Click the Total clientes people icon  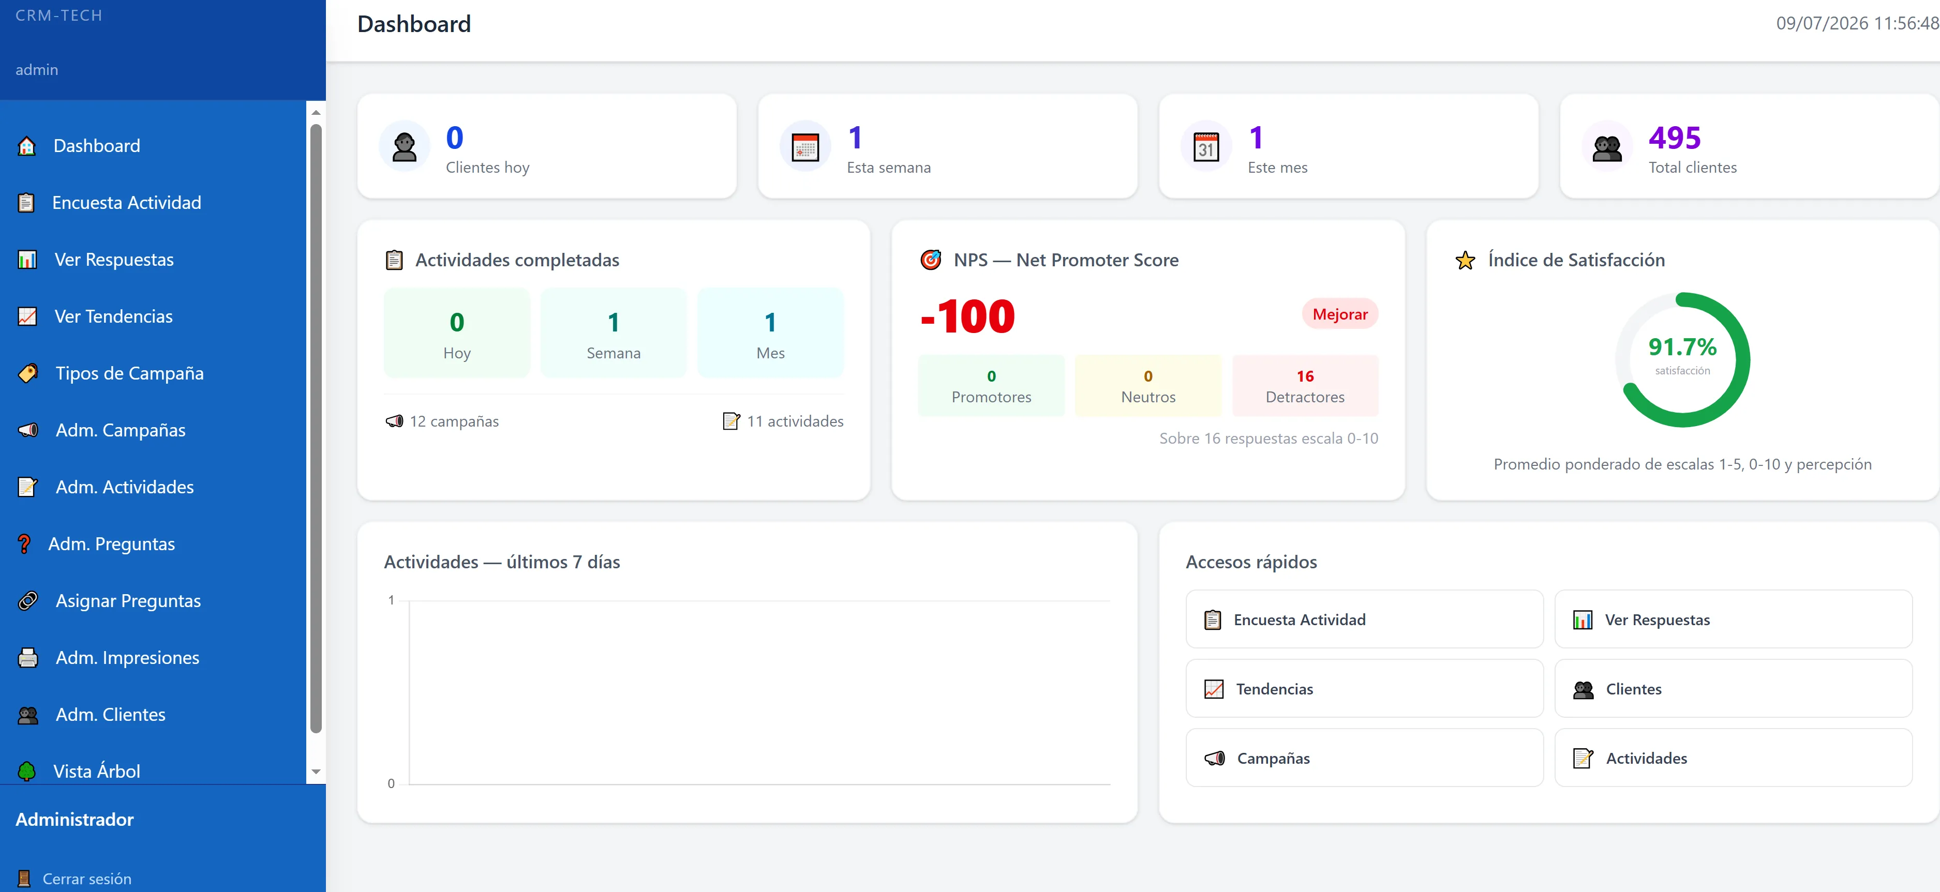pos(1607,147)
